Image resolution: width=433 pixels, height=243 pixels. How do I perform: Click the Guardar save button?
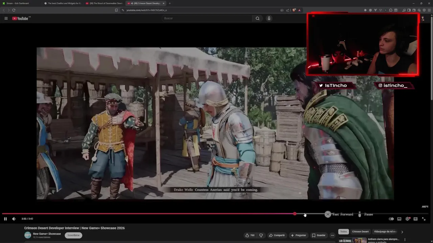coord(319,235)
